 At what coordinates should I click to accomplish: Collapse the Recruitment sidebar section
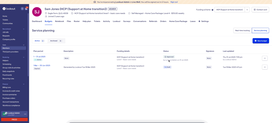point(24,29)
